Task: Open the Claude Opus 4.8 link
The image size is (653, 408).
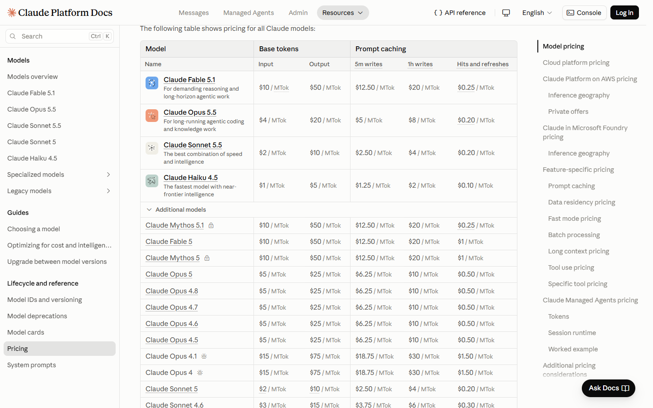Action: tap(172, 291)
